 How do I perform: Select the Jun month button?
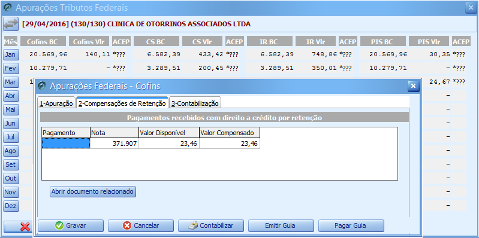(x=11, y=123)
